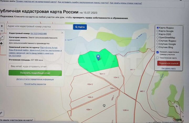Click Получить подробный отчет button
189x123 pixels.
35,73
